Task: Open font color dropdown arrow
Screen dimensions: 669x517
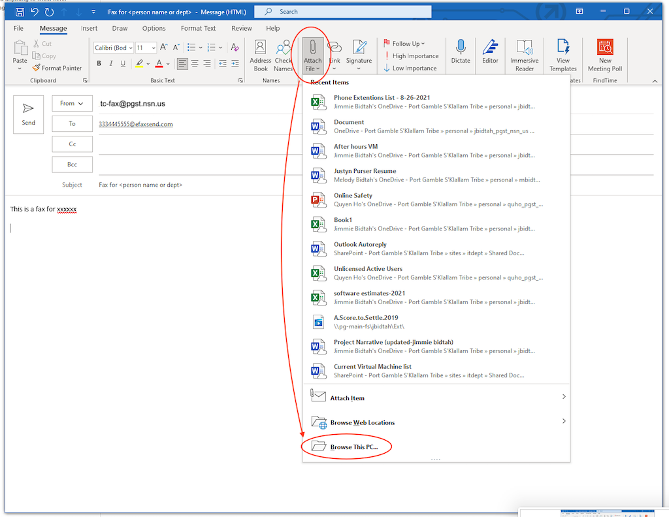Action: (x=168, y=64)
